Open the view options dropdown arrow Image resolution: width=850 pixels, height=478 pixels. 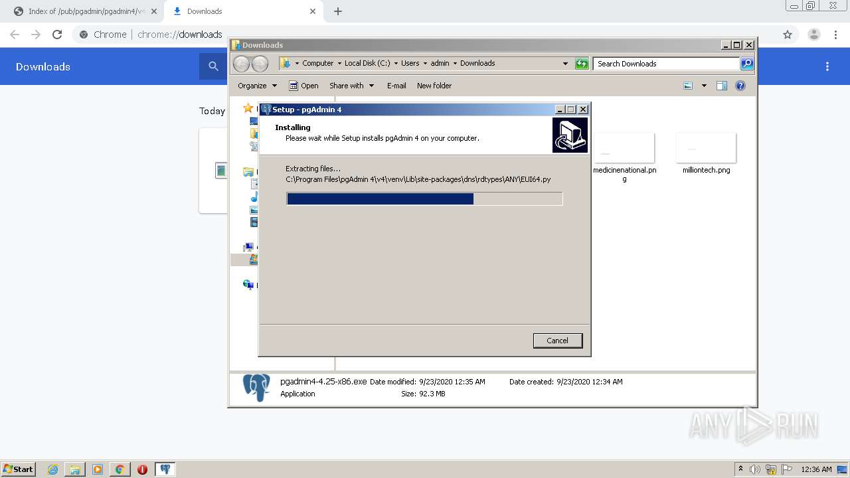pyautogui.click(x=704, y=86)
